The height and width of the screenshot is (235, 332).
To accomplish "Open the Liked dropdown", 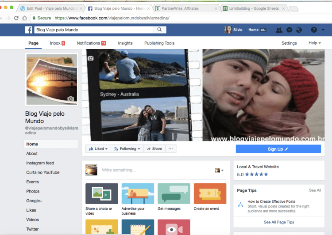I will pos(98,149).
